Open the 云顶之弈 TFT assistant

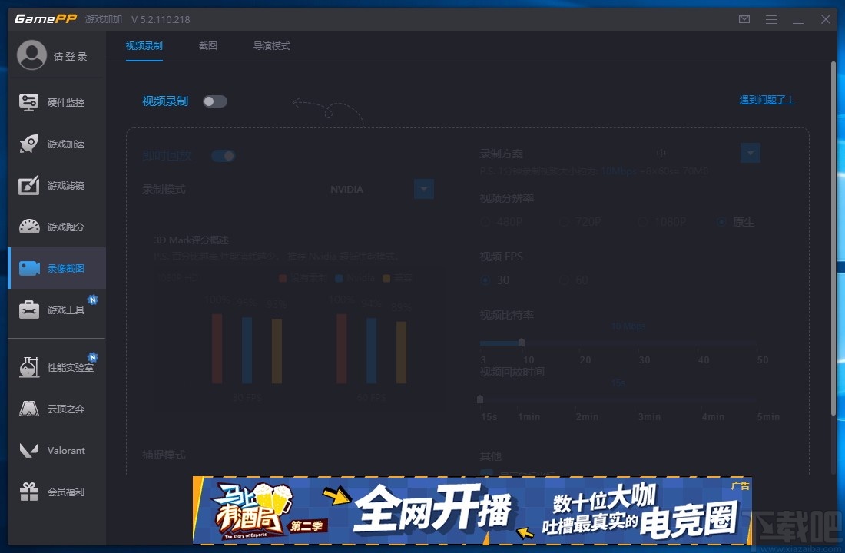49,409
